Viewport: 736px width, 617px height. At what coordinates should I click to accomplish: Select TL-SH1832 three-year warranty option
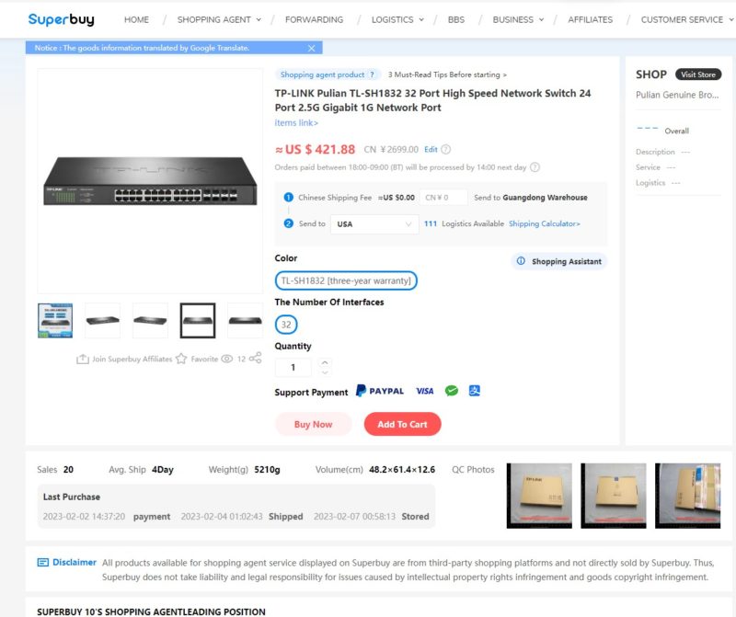[346, 280]
